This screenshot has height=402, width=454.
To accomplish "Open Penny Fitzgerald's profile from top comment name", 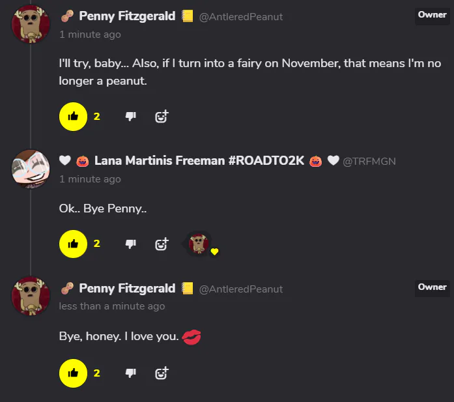I will (x=127, y=16).
